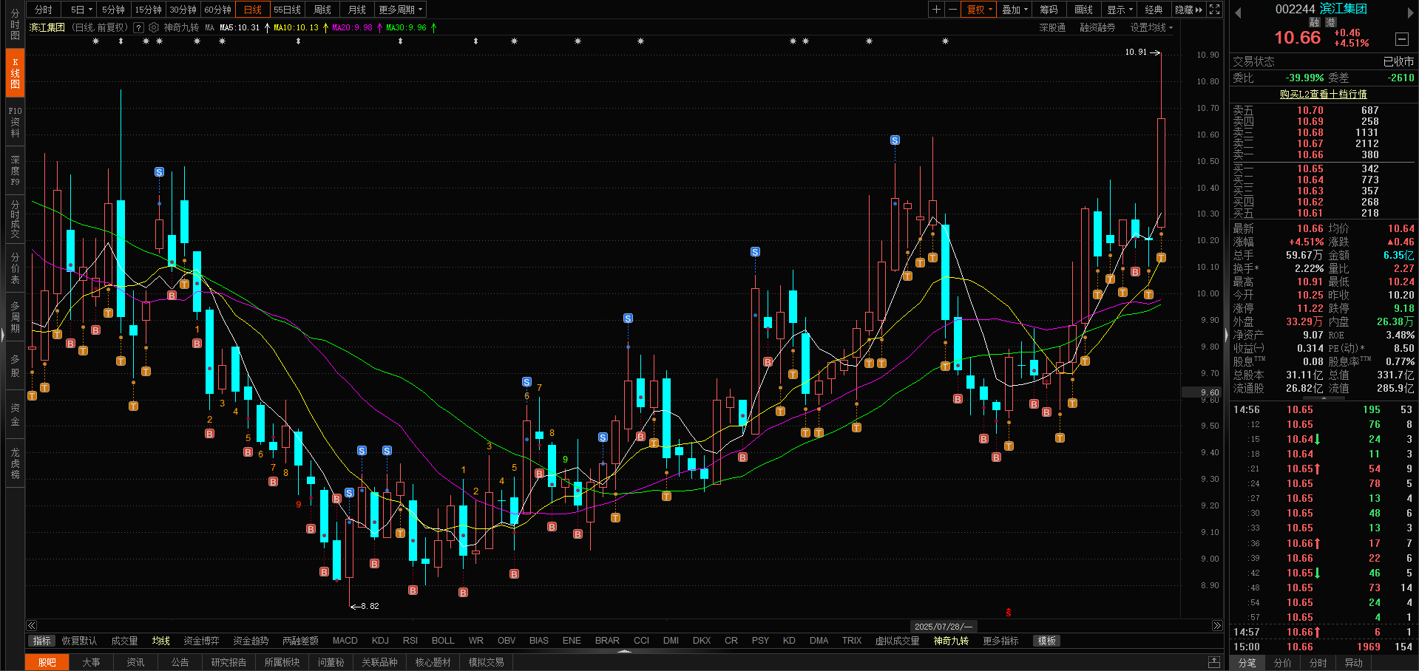Enable the KDJ indicator

click(x=380, y=641)
